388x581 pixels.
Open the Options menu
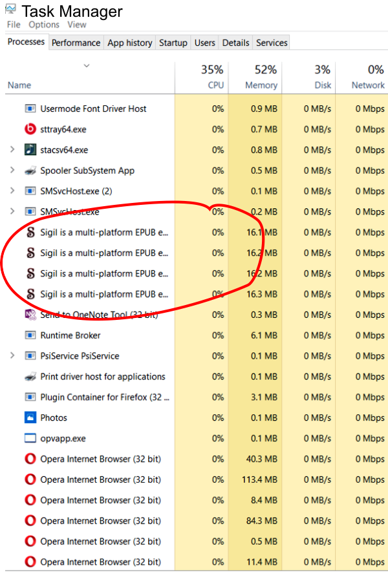click(x=44, y=25)
